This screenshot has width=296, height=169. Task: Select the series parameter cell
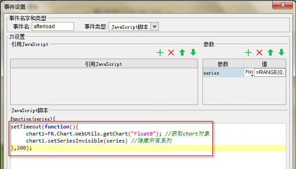pos(224,73)
